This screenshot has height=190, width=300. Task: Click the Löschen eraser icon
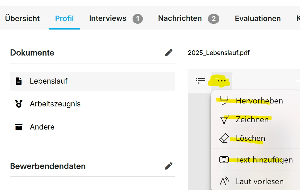(x=224, y=138)
